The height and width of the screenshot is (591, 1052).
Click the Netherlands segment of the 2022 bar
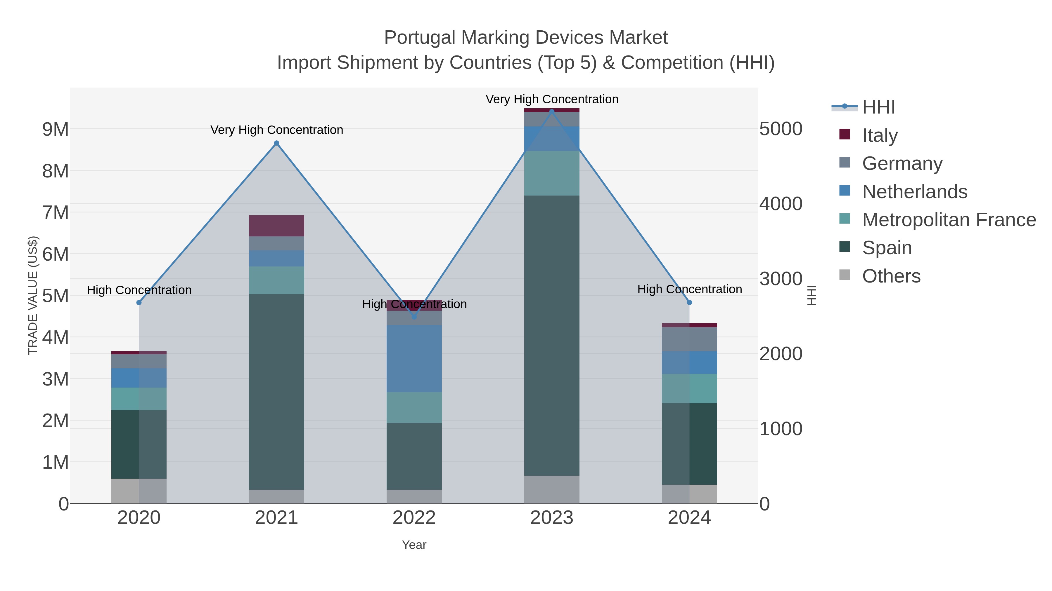[414, 359]
